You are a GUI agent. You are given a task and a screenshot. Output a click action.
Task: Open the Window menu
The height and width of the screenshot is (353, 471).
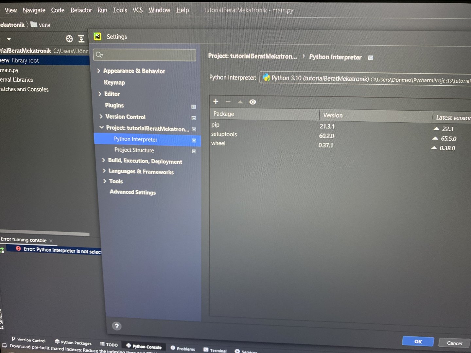[159, 10]
